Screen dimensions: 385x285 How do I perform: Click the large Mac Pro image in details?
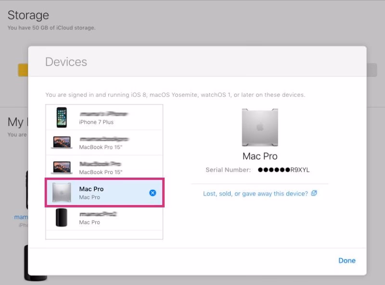click(x=259, y=128)
